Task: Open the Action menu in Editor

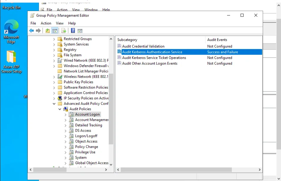Action: coord(46,23)
